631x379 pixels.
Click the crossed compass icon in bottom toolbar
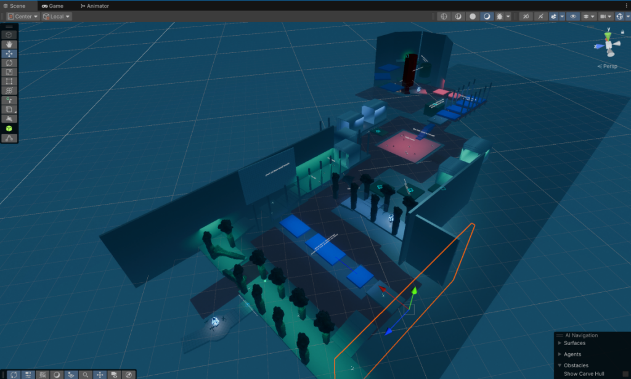[x=129, y=375]
